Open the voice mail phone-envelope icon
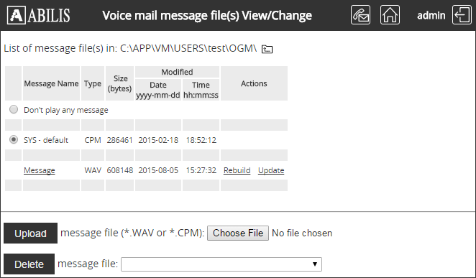The width and height of the screenshot is (476, 278). [x=360, y=15]
